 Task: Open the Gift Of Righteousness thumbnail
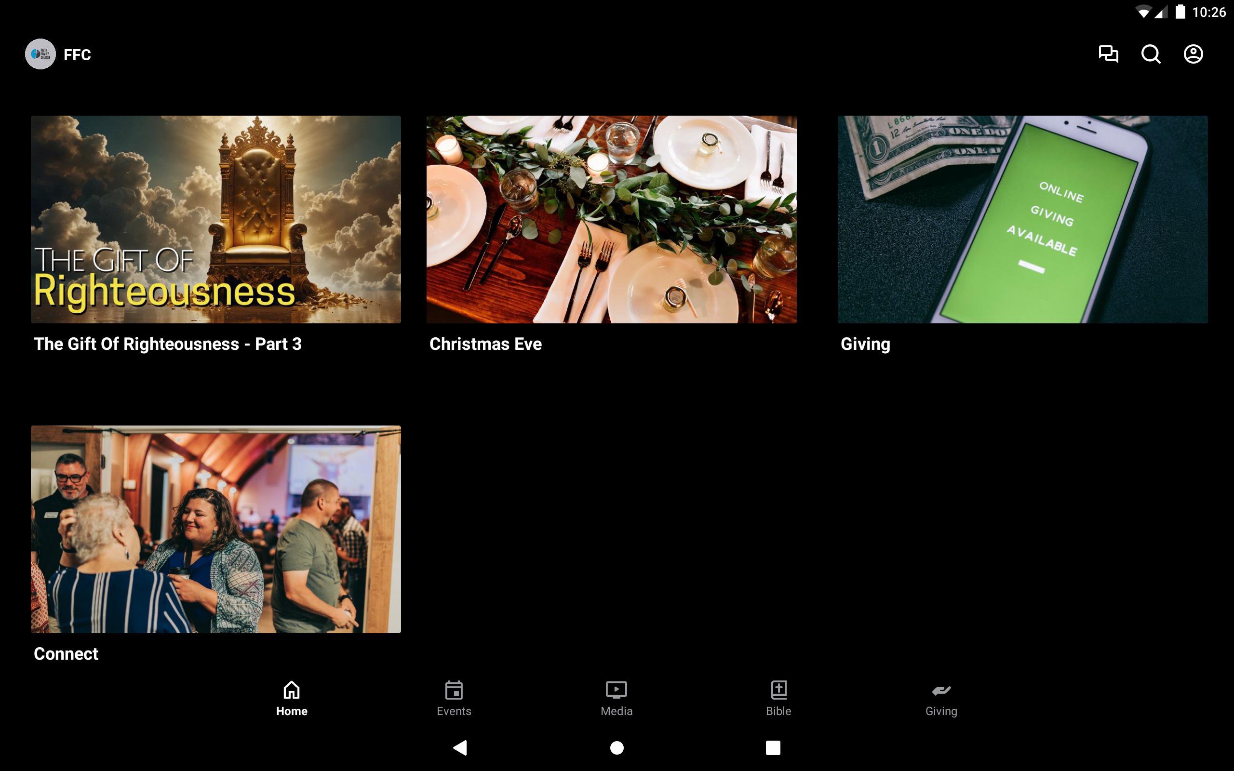click(215, 219)
